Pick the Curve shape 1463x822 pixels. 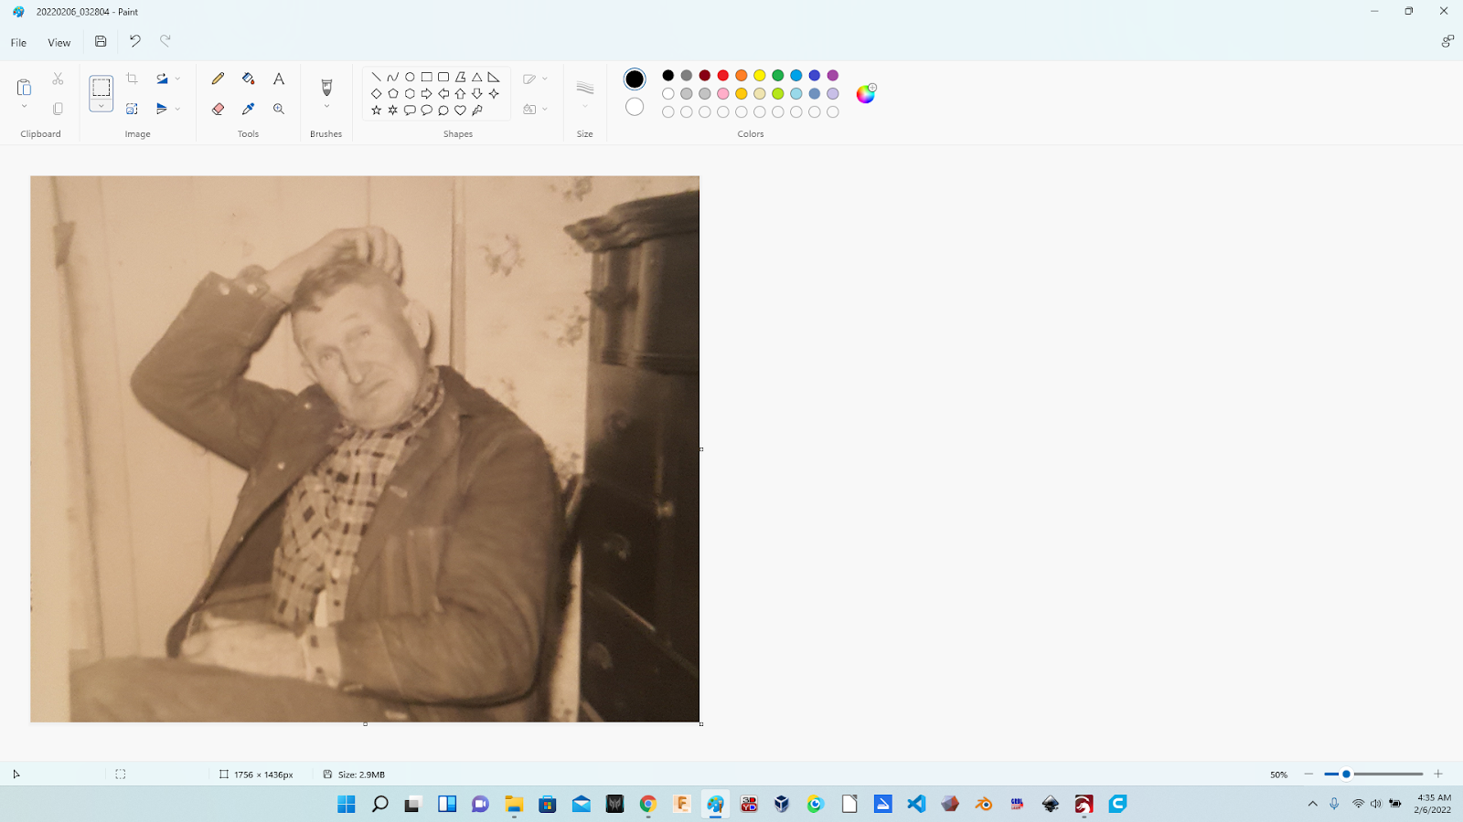point(392,77)
